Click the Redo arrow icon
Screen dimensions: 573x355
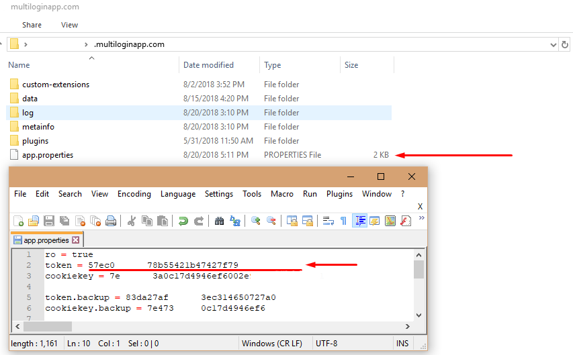click(x=198, y=221)
